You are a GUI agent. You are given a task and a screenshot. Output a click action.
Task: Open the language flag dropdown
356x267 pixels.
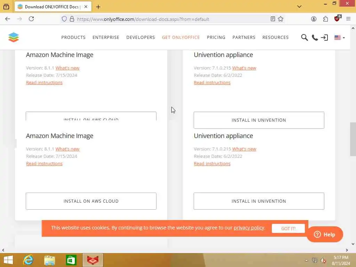click(339, 38)
